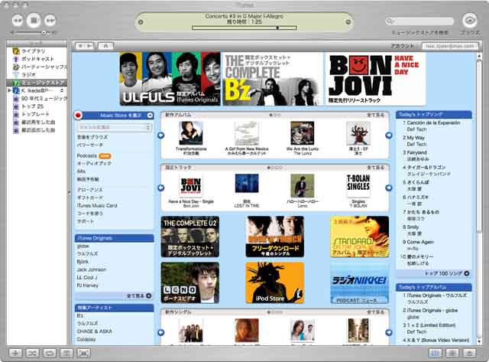This screenshot has width=489, height=362.
Task: Open the Podcast source in the sidebar
Action: pos(37,59)
